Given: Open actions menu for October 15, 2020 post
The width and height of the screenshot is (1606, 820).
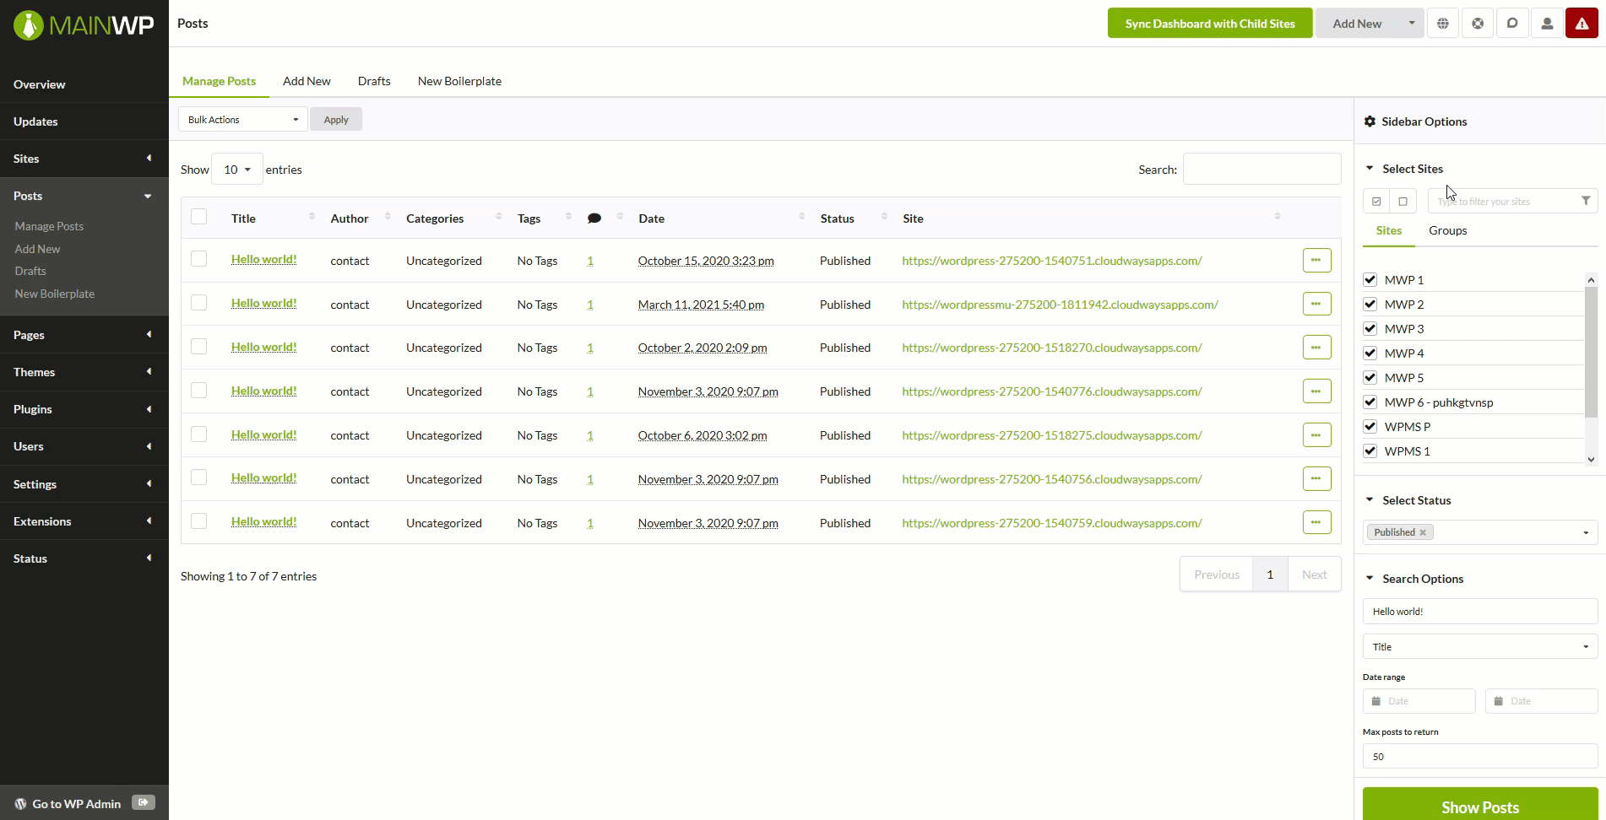Looking at the screenshot, I should (1316, 260).
